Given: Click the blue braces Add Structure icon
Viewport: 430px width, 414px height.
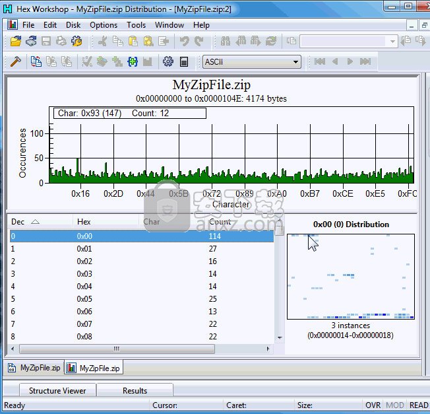Looking at the screenshot, I should pos(133,61).
